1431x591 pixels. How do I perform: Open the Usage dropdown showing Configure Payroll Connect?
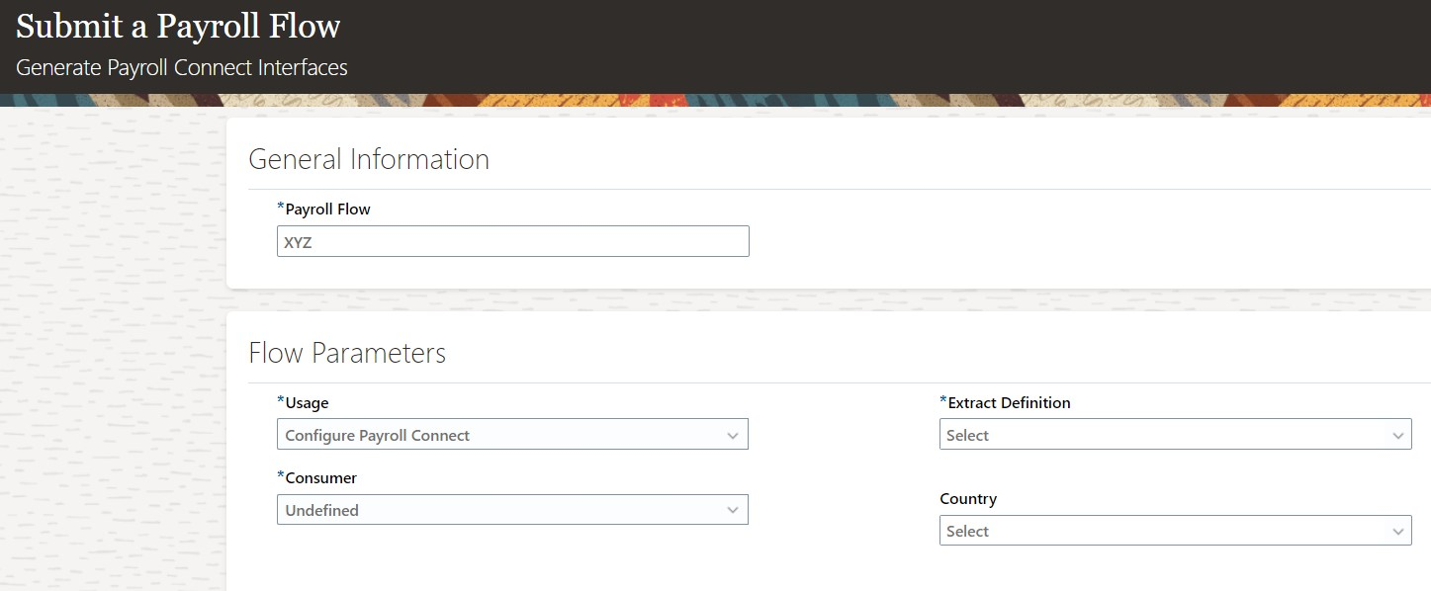(499, 435)
